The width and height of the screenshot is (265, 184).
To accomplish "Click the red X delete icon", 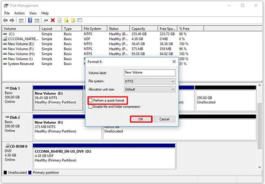I will [x=53, y=20].
